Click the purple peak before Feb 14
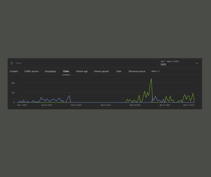The image size is (211, 177). tap(69, 96)
